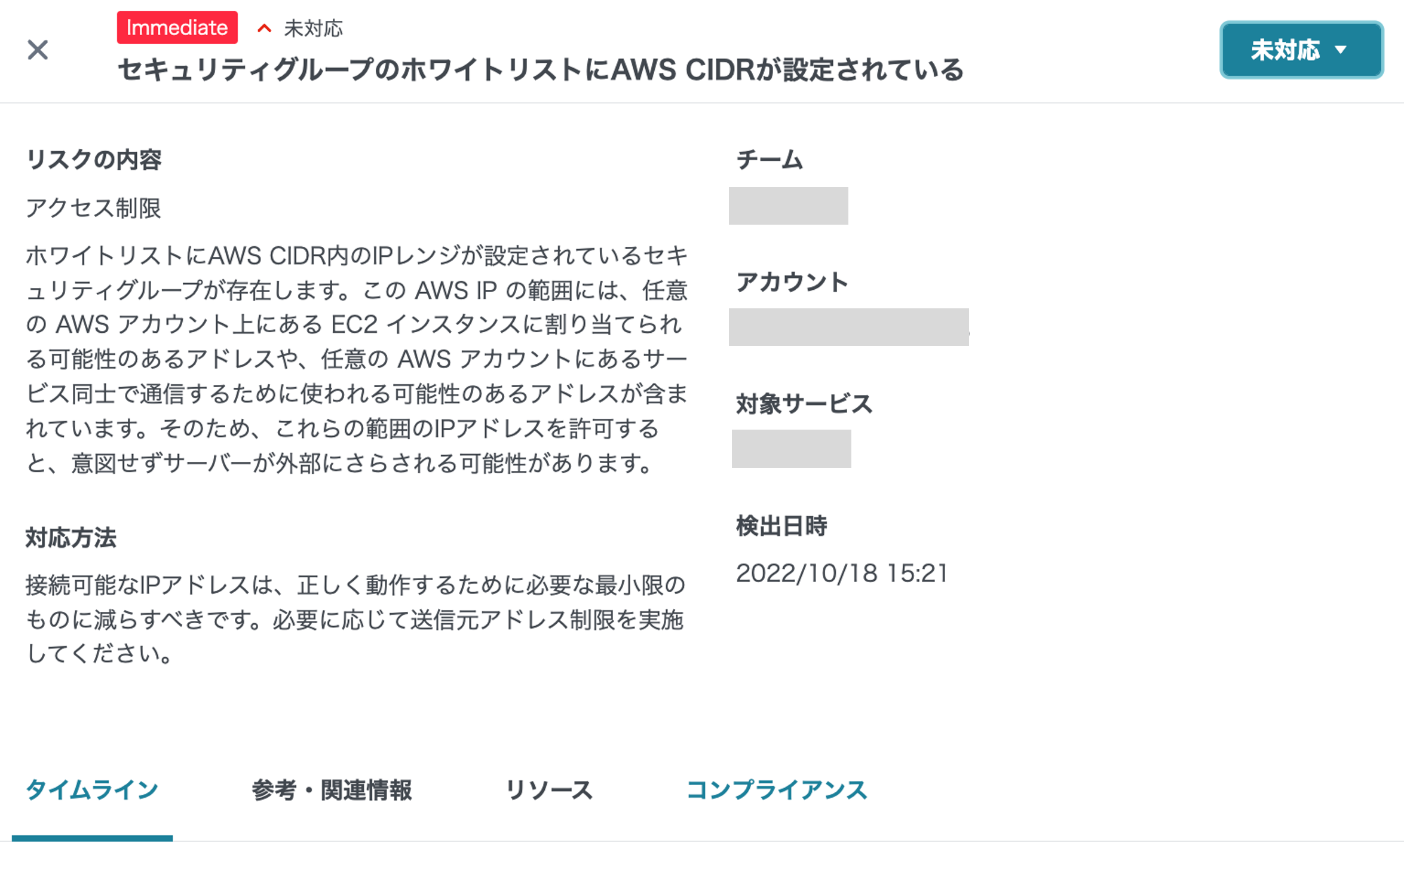1404x870 pixels.
Task: Click the redacted value under チーム
Action: click(788, 206)
